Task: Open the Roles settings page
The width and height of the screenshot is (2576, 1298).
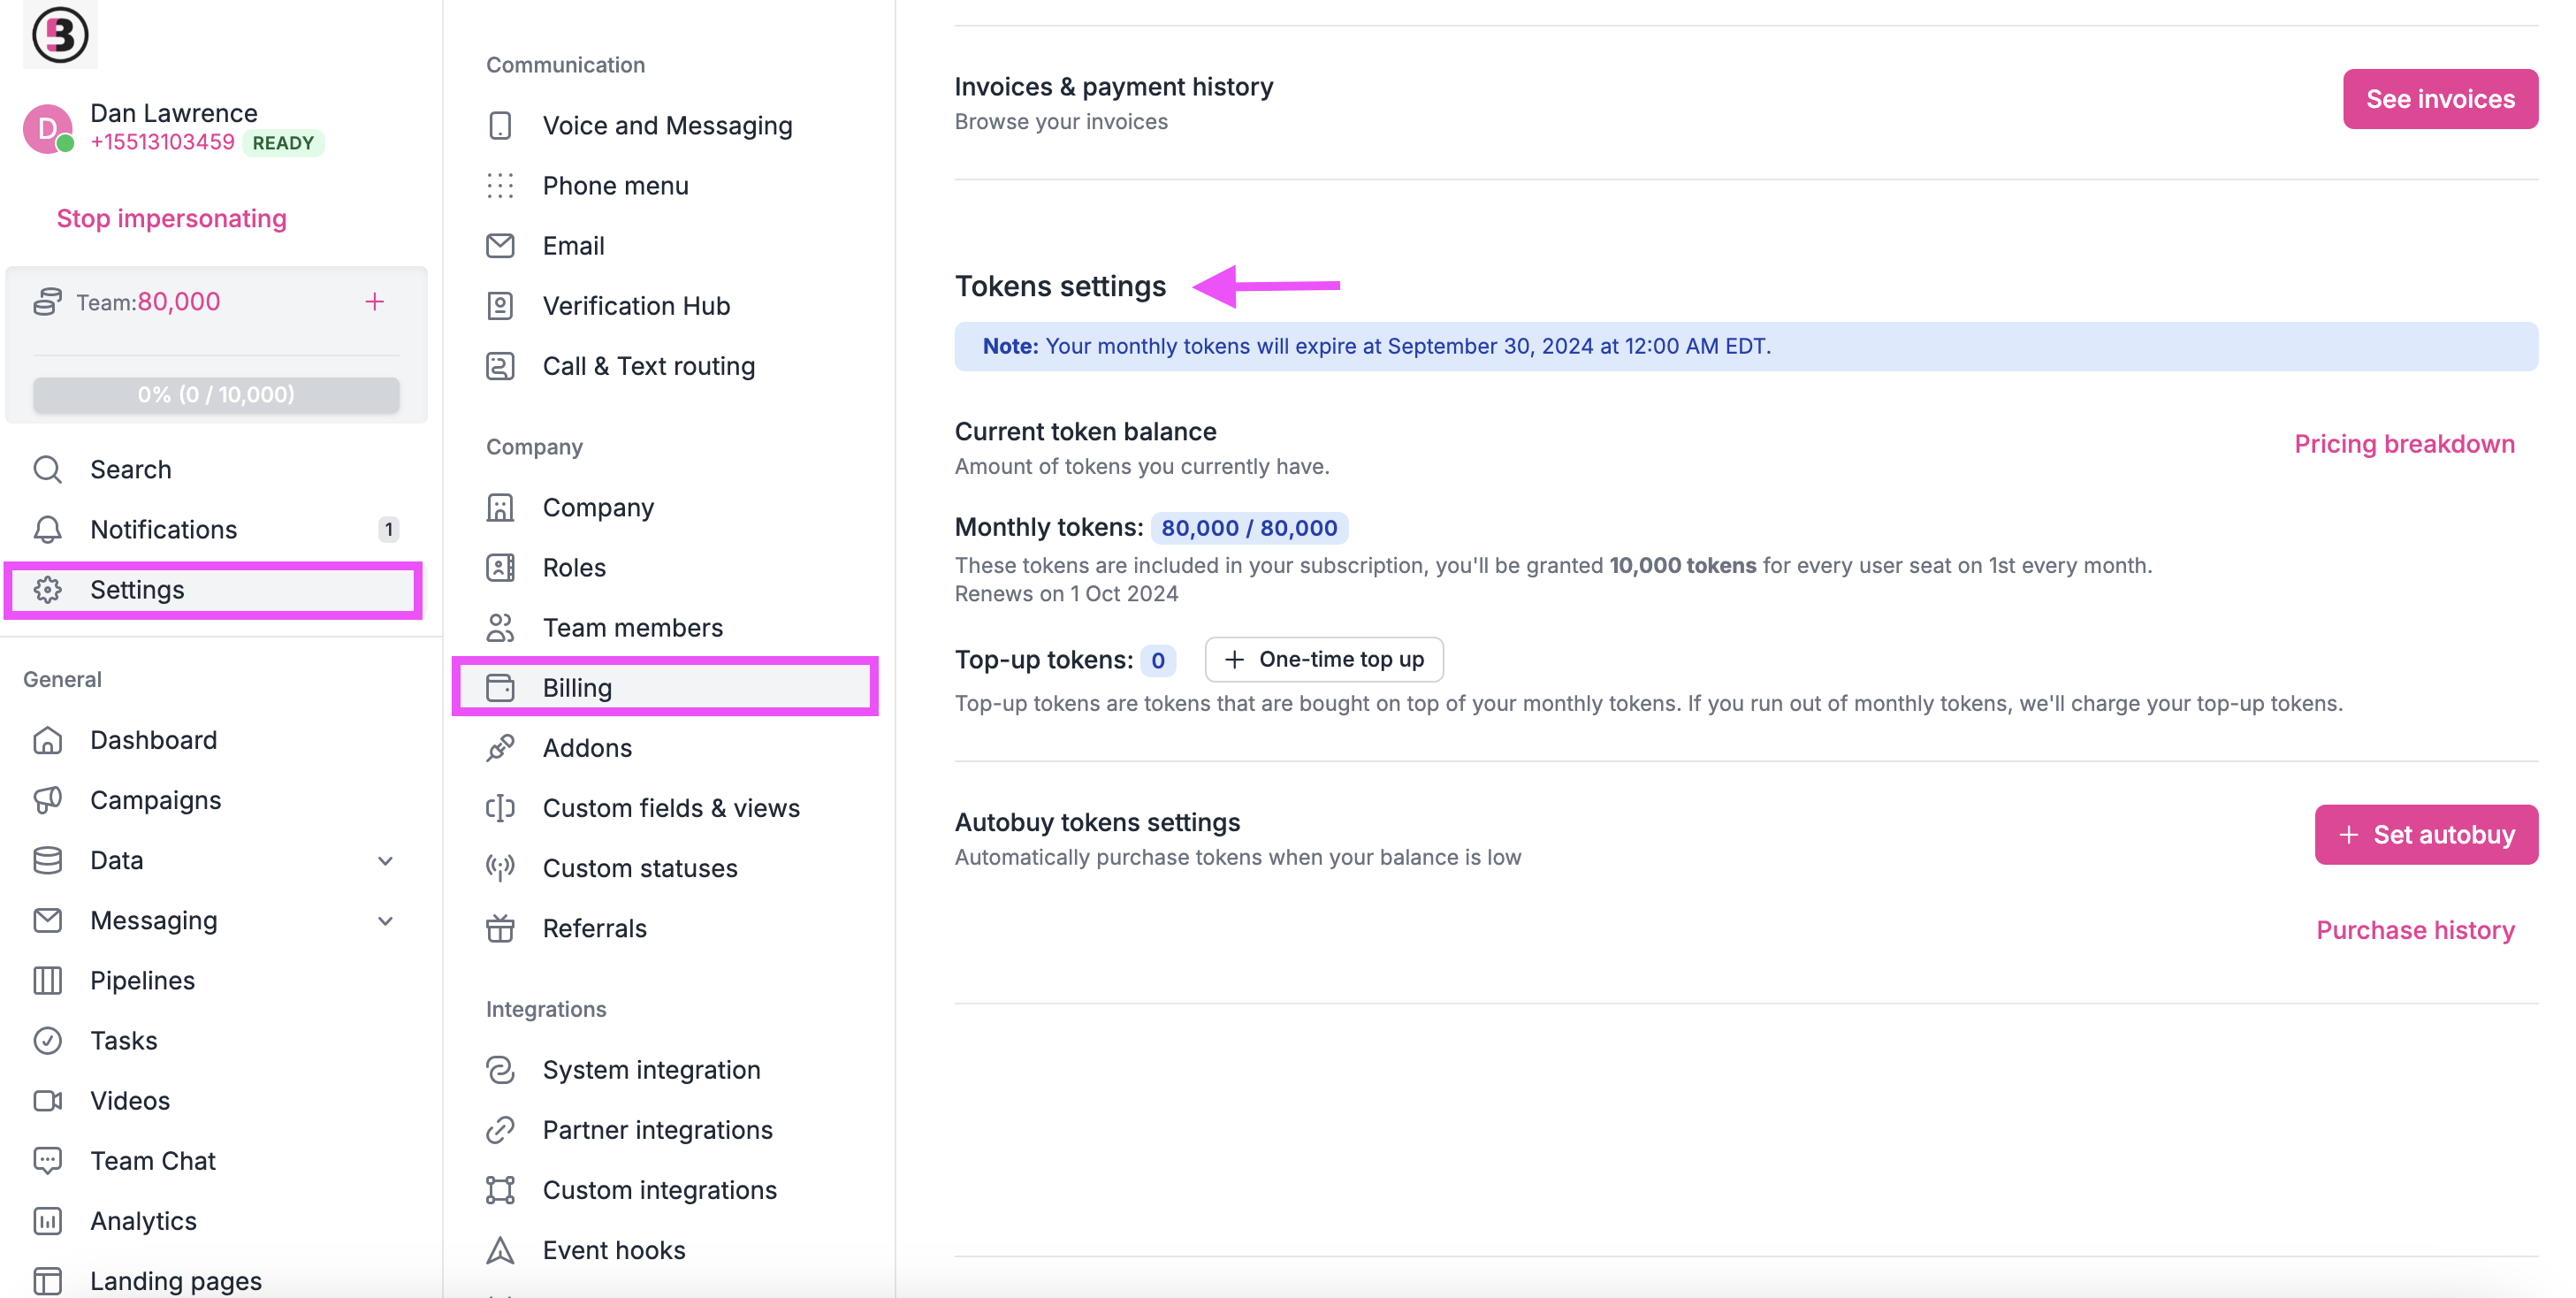Action: coord(574,567)
